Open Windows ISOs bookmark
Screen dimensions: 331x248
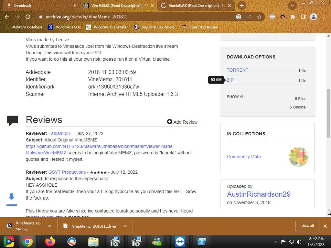[x=64, y=27]
